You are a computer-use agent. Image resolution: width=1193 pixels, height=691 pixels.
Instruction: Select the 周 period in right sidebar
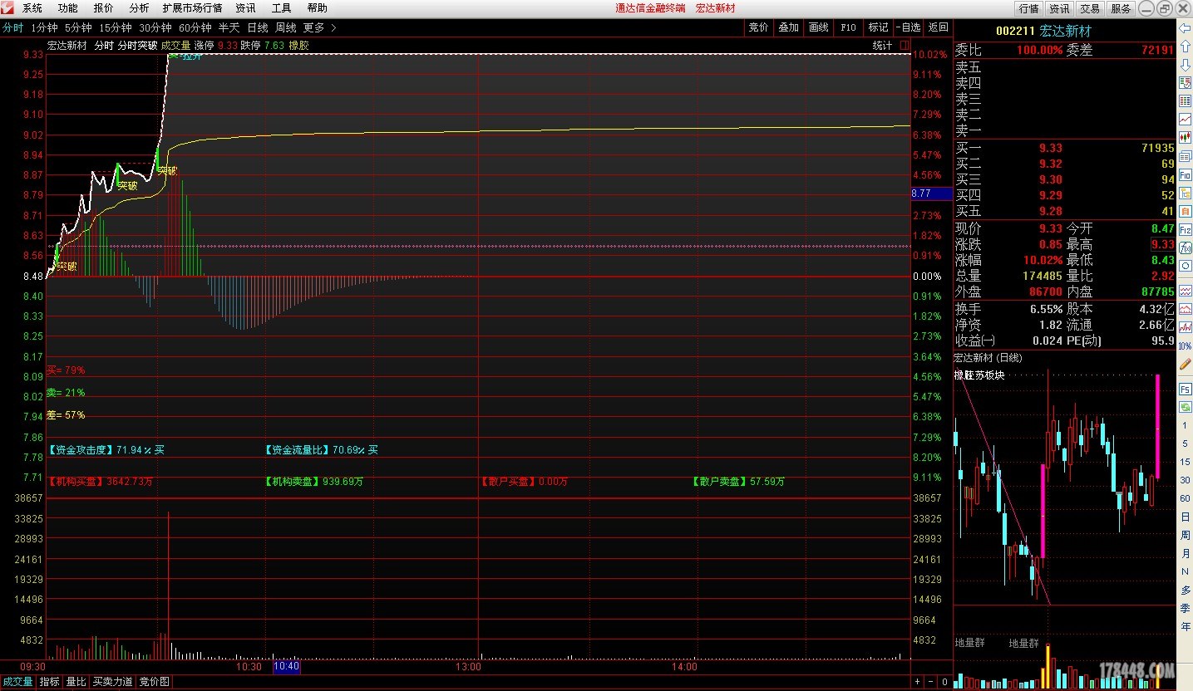[1185, 535]
